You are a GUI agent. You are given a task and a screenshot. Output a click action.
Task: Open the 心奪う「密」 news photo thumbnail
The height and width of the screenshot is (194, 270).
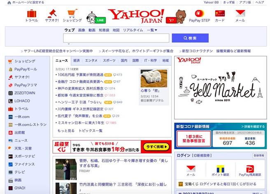tap(154, 78)
